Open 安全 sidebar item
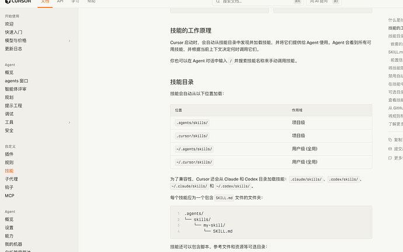 point(9,130)
